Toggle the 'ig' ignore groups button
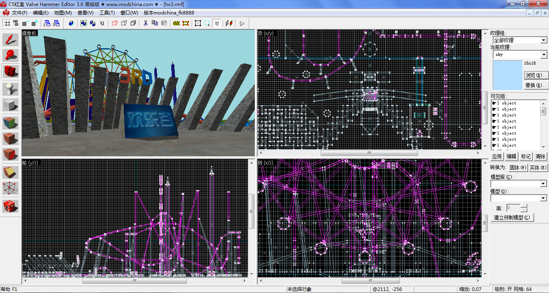 click(x=102, y=23)
